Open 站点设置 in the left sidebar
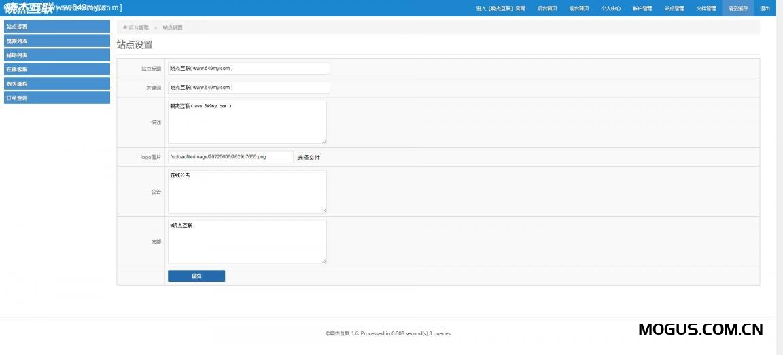This screenshot has width=783, height=355. 56,27
